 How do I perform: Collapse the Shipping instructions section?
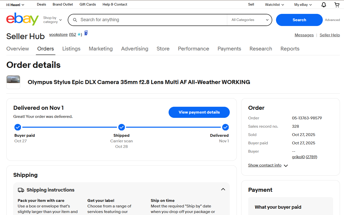[223, 189]
